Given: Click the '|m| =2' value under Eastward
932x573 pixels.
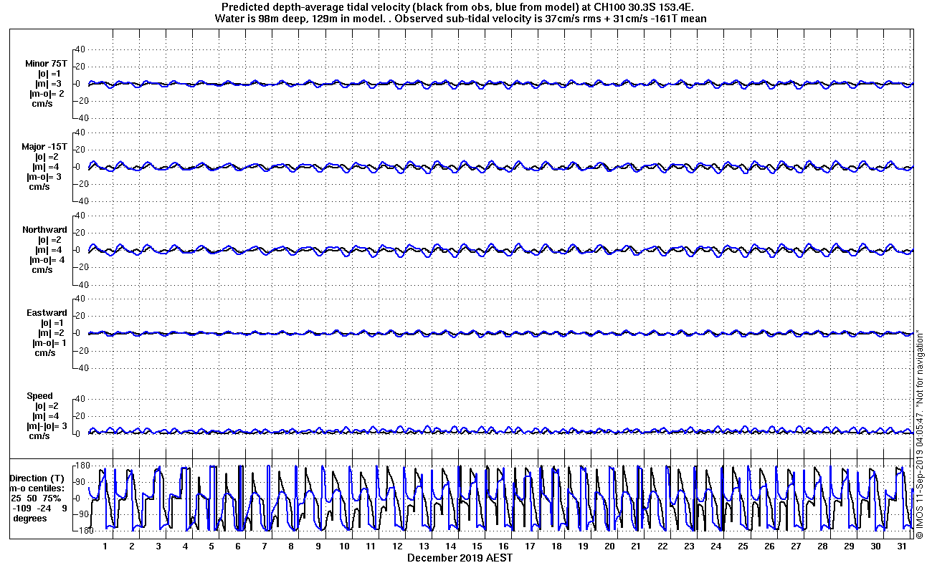Looking at the screenshot, I should (x=52, y=333).
